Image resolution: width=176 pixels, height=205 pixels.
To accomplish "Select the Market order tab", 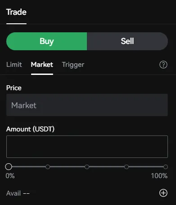I will [x=42, y=65].
